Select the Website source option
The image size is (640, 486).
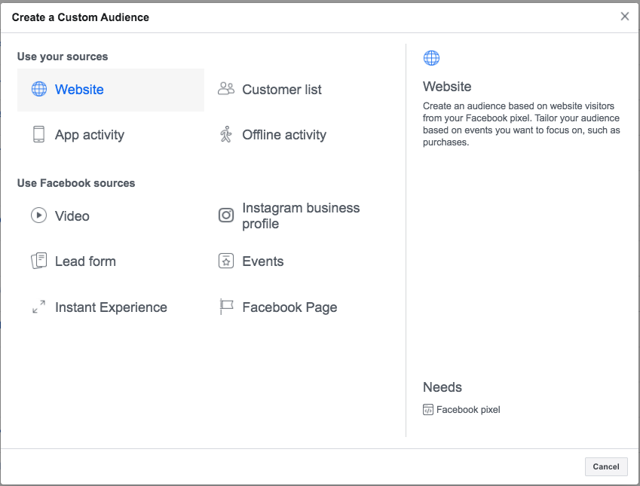pyautogui.click(x=111, y=90)
